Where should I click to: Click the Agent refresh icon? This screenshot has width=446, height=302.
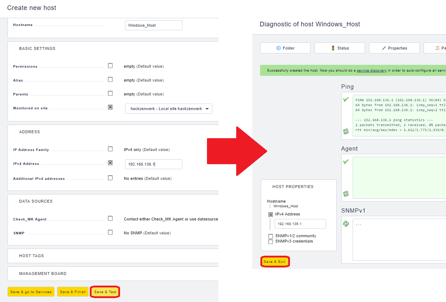pos(346,194)
